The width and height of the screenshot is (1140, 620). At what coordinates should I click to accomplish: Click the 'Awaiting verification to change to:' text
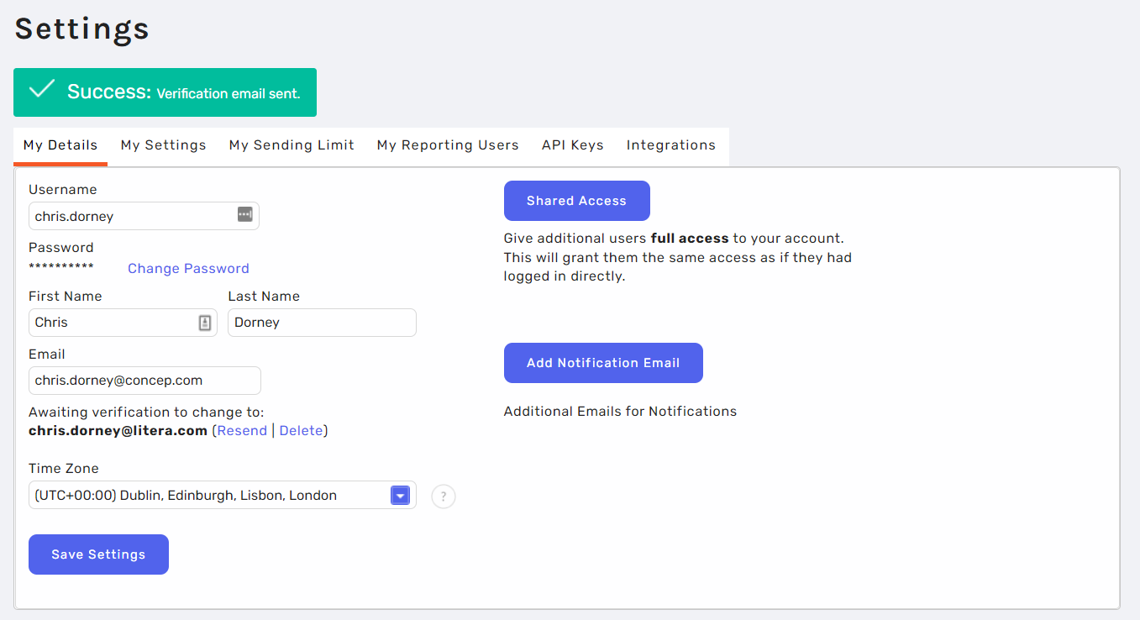(x=146, y=412)
